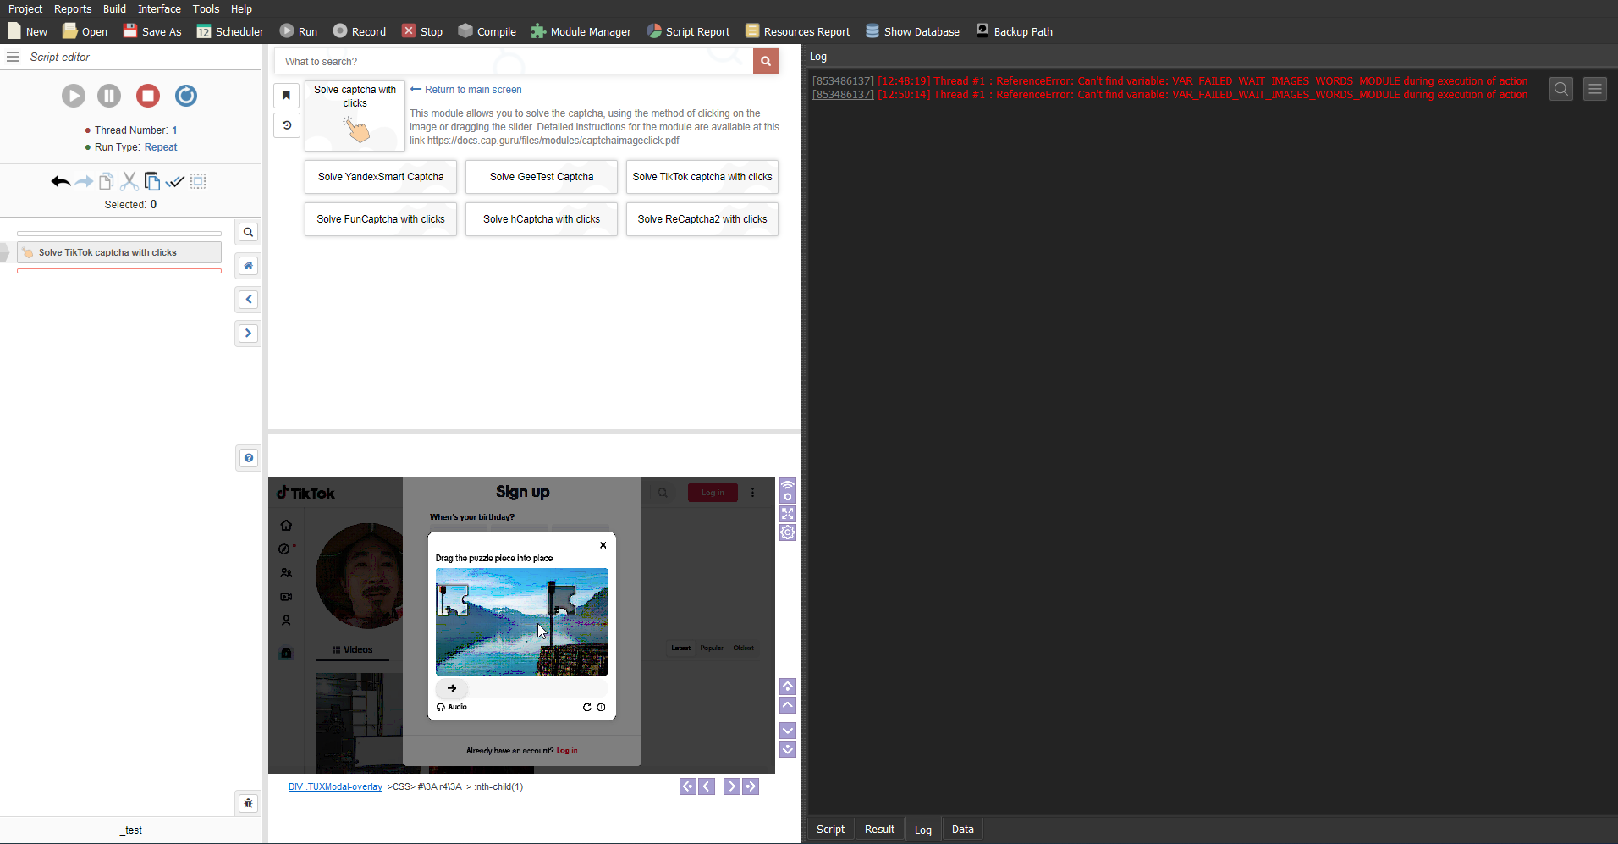
Task: Cut the selected action with the scissors icon
Action: [129, 181]
